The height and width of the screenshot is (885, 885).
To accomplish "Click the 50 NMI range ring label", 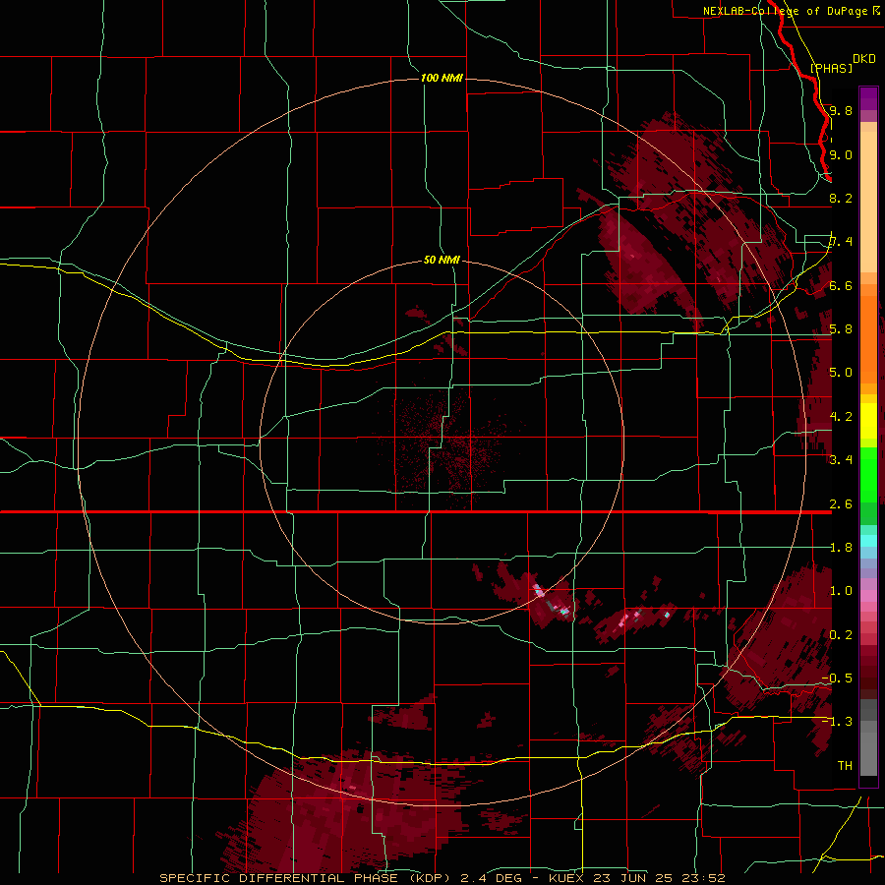I will 442,260.
